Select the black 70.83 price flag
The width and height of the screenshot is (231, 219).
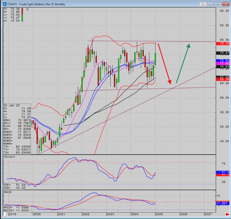point(223,66)
